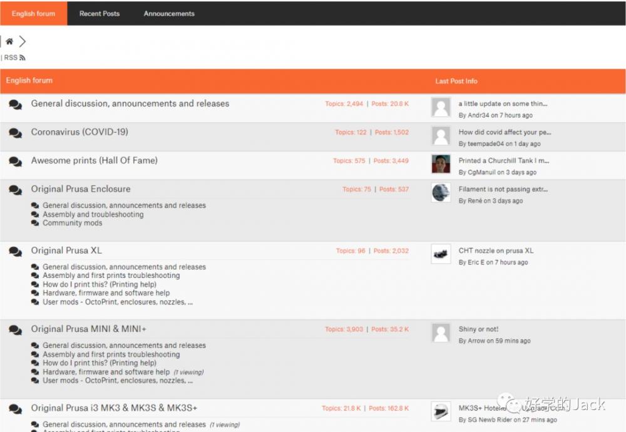Open Enclosure General discussion subforum
The width and height of the screenshot is (626, 432).
point(124,205)
